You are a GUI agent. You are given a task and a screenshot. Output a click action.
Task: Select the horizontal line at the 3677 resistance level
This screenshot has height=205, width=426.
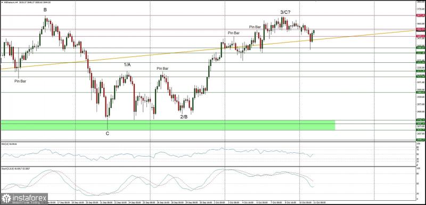[208, 15]
